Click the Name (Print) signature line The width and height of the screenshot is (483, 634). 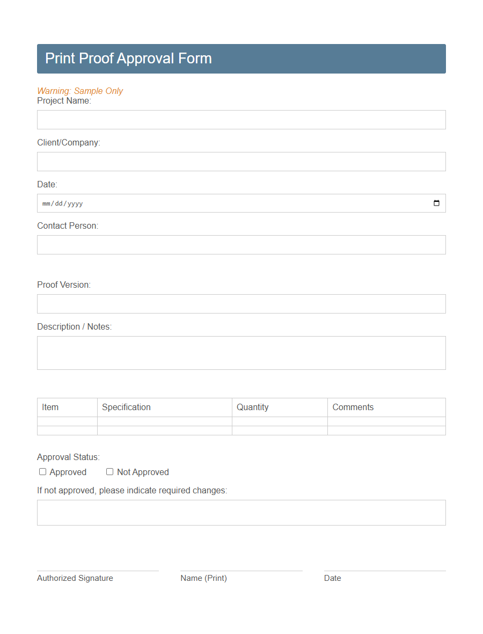[x=241, y=570]
